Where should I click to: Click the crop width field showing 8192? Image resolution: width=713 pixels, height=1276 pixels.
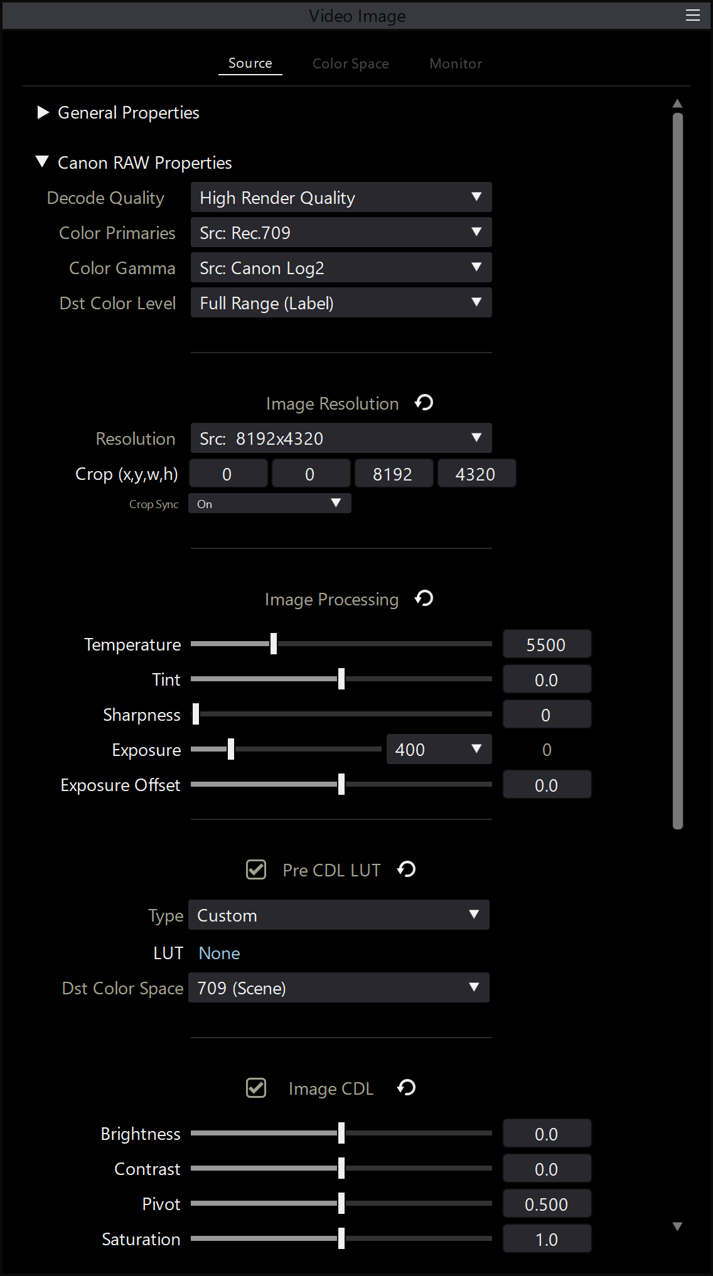[x=393, y=474]
